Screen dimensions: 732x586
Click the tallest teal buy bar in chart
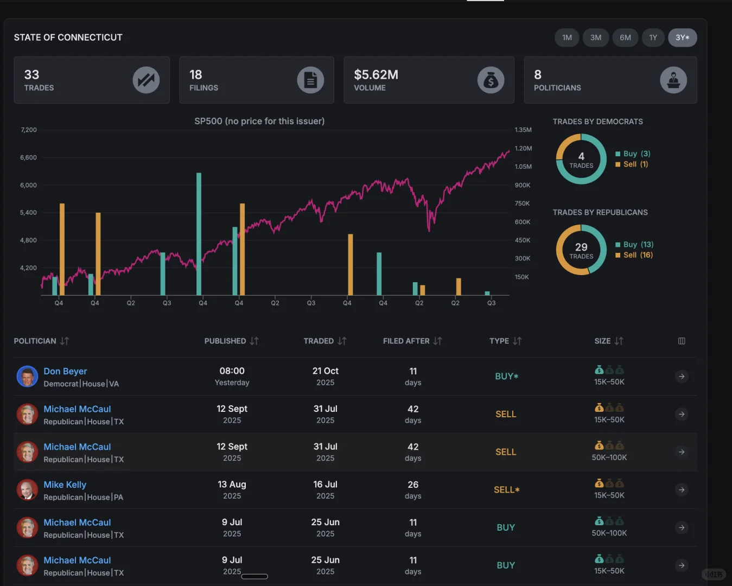(199, 234)
